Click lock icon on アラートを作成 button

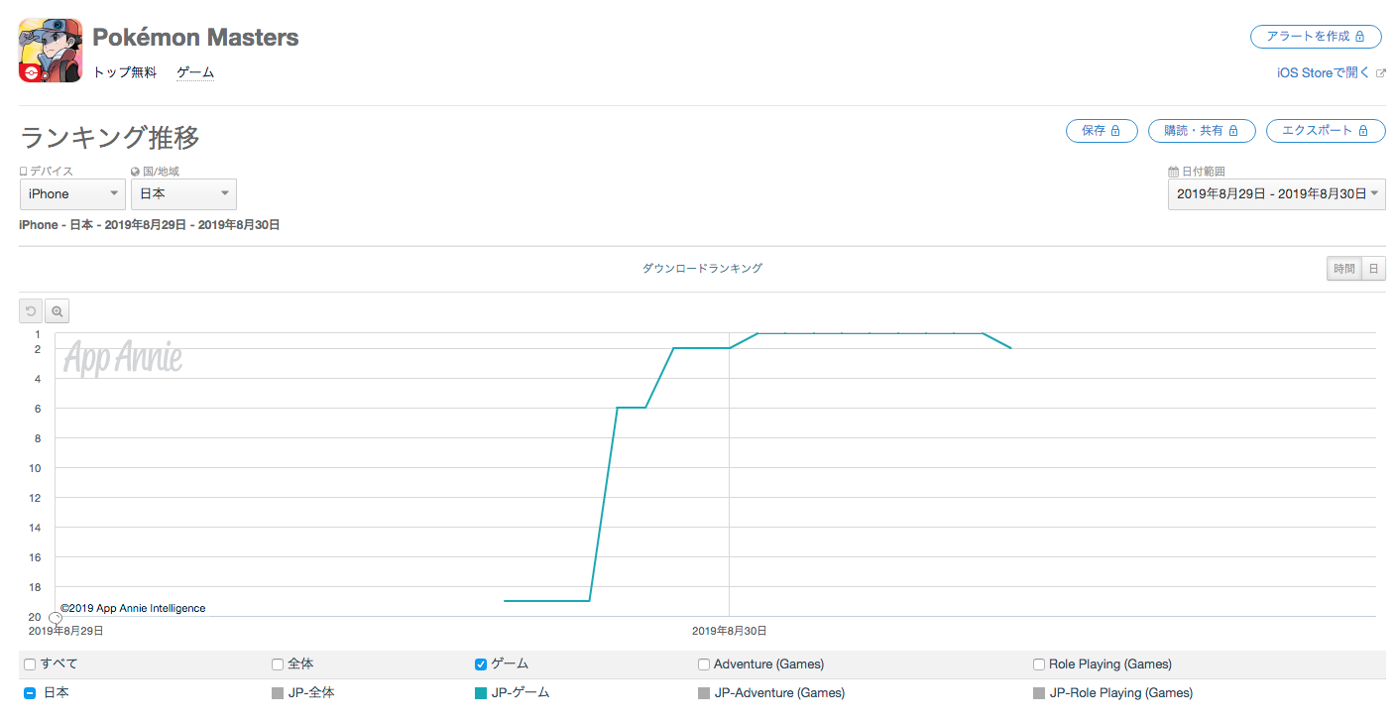pyautogui.click(x=1360, y=37)
